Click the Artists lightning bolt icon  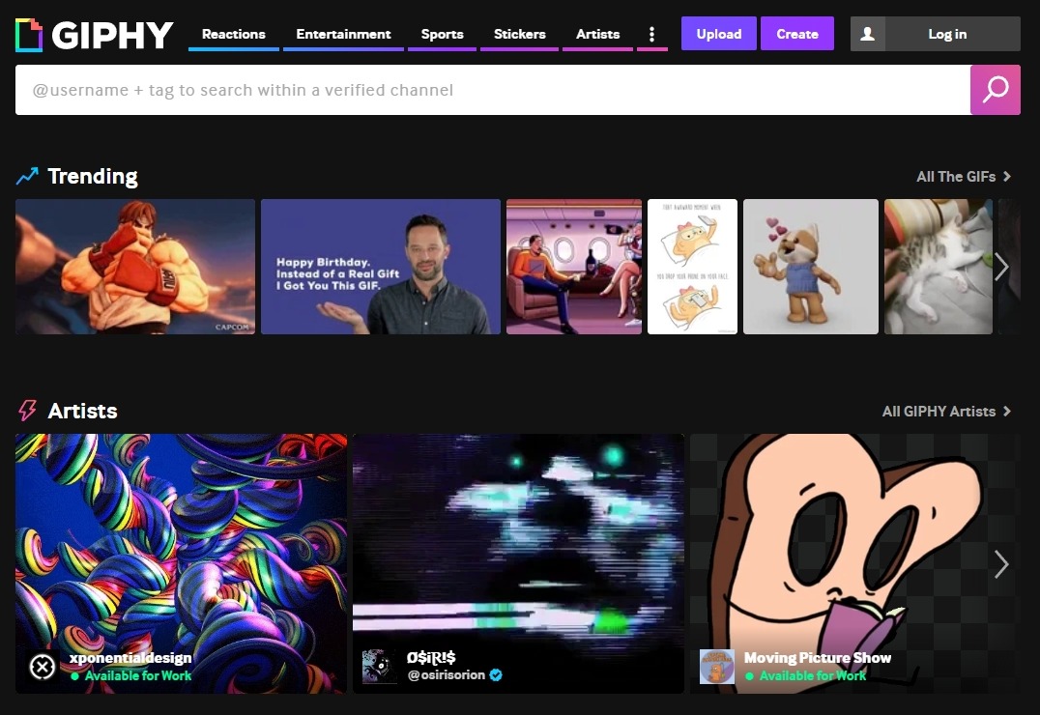pos(27,411)
